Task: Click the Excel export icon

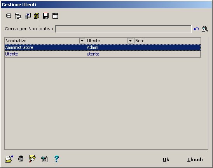Action: tap(44, 159)
